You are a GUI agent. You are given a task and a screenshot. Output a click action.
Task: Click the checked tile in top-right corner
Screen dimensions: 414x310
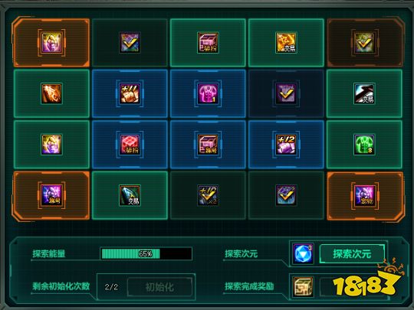[364, 43]
